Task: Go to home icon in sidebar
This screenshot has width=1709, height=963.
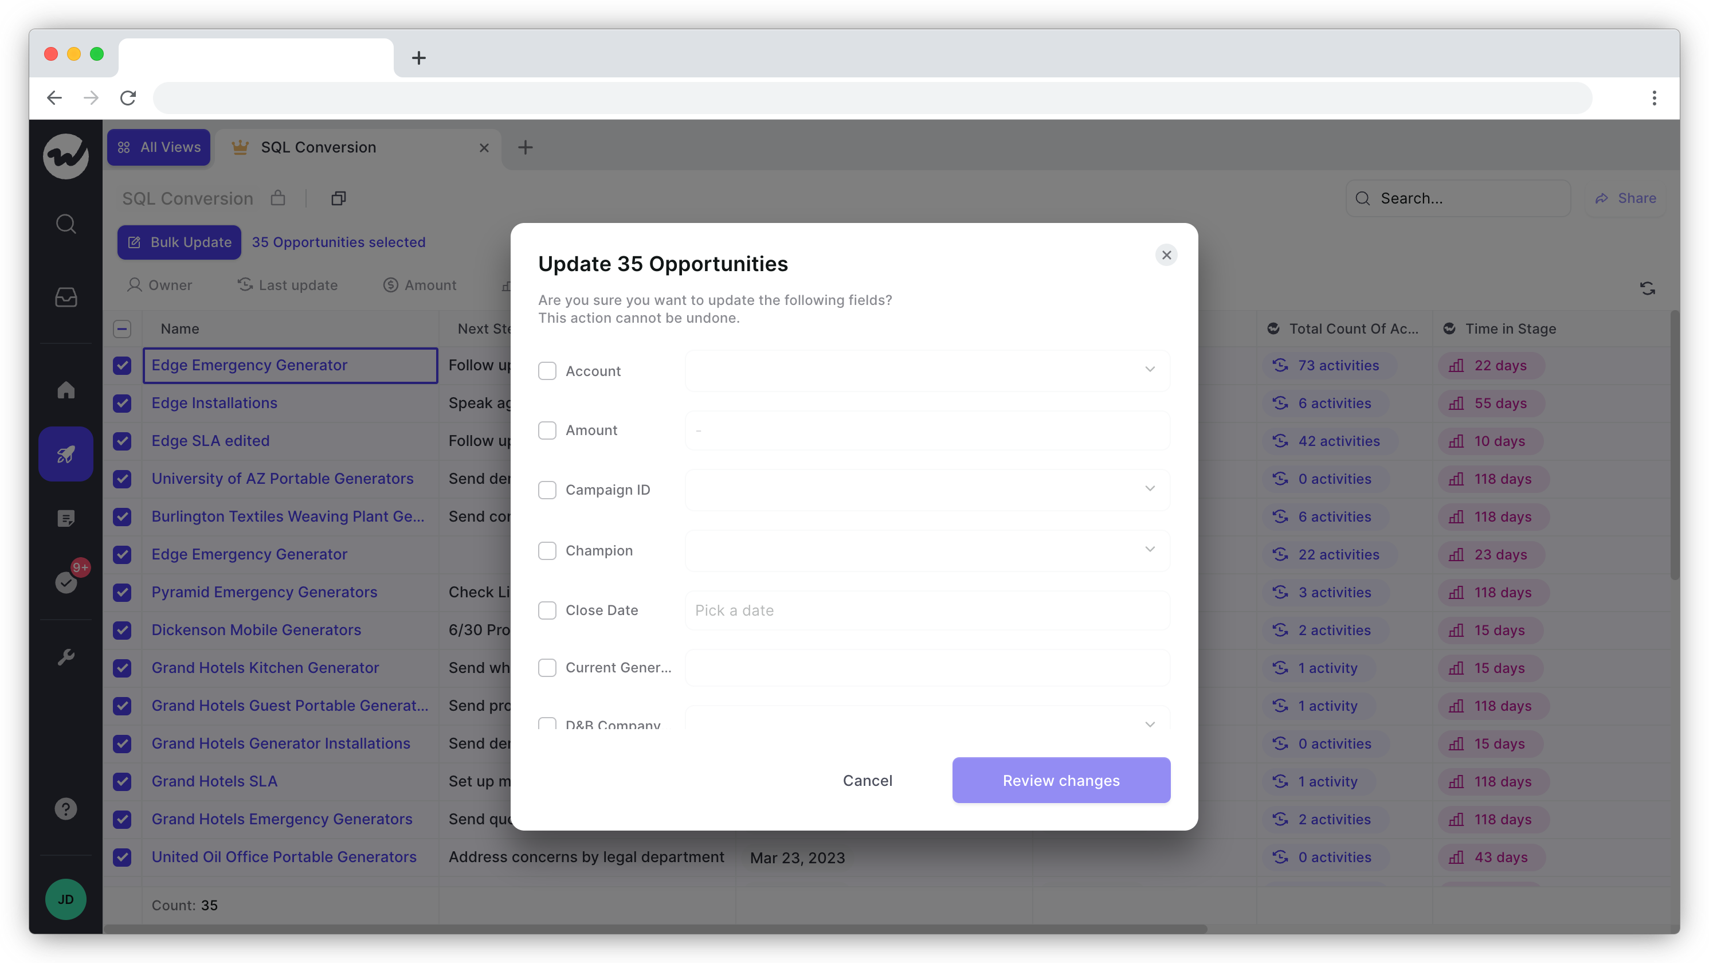Action: 66,390
